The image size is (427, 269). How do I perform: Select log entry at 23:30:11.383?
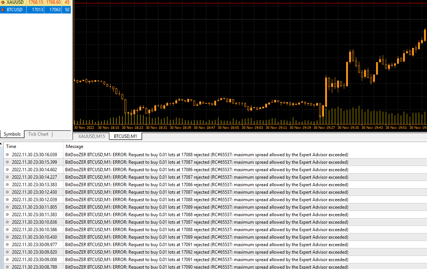coord(215,215)
